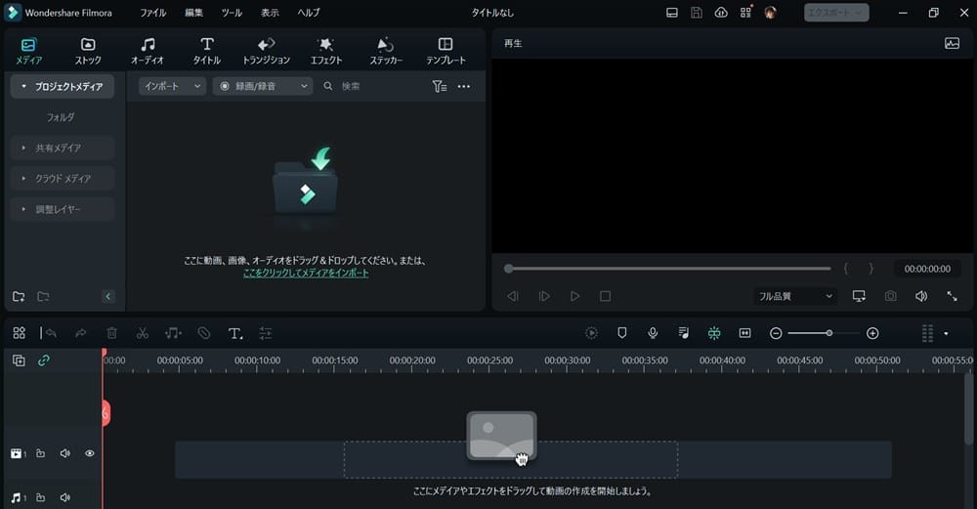
Task: Open the media panel more options menu
Action: coord(464,87)
